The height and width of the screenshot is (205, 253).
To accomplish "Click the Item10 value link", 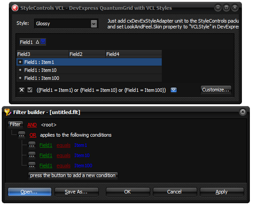I will (82, 155).
